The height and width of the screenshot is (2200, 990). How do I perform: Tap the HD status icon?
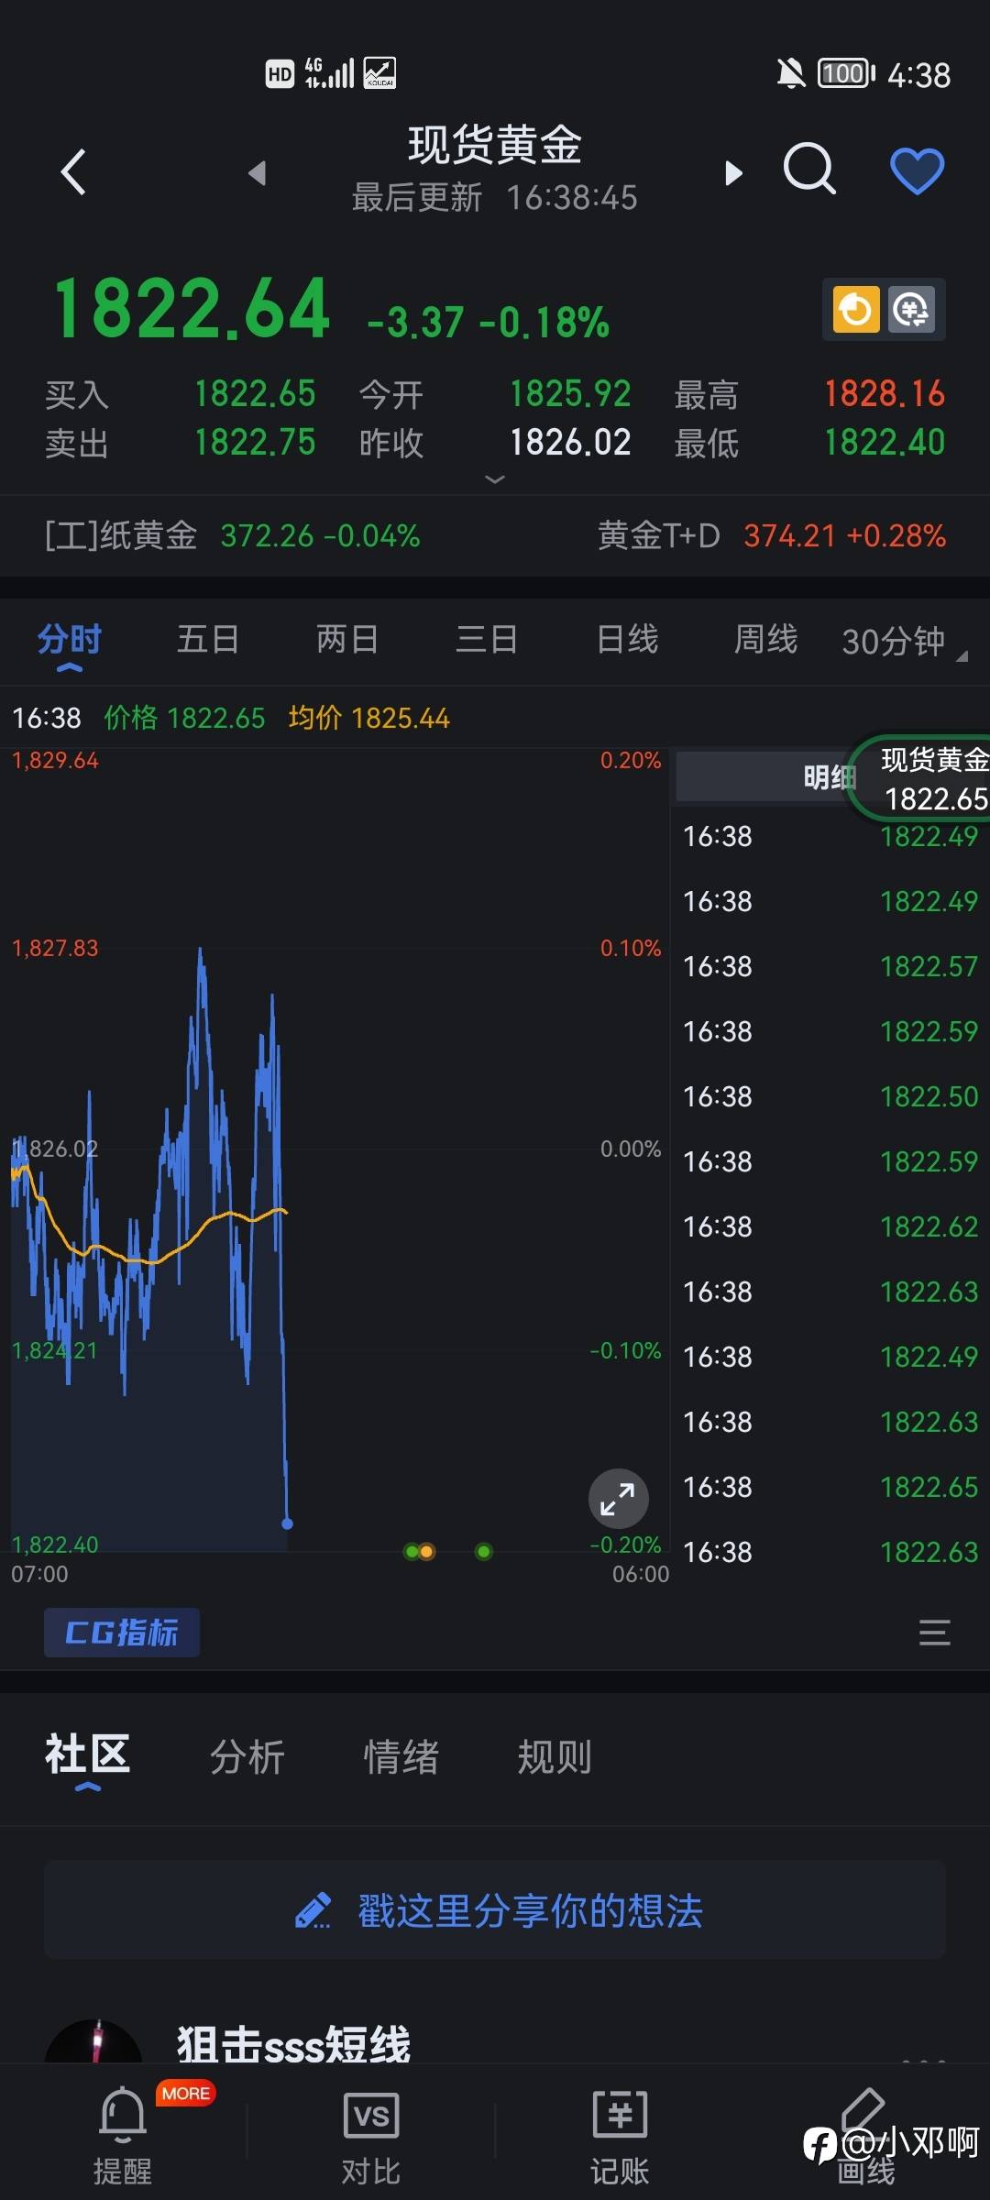[280, 73]
